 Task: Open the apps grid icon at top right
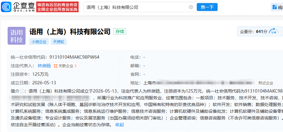coord(274,7)
